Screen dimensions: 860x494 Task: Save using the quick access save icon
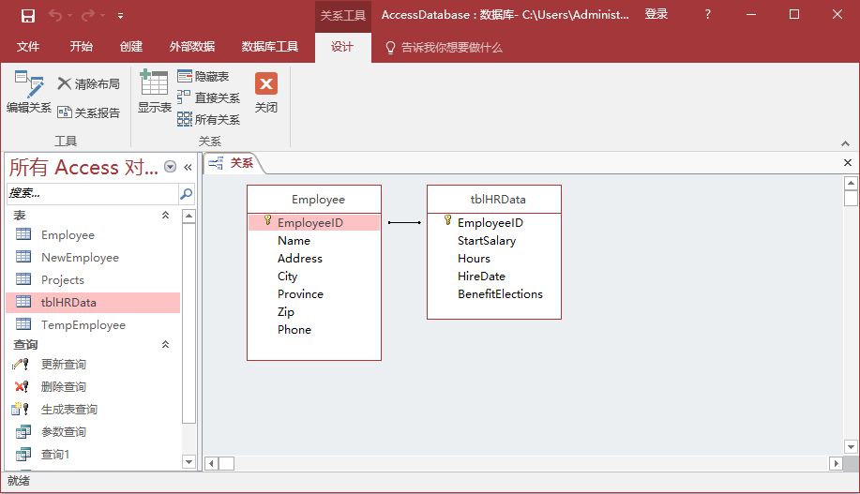point(28,15)
